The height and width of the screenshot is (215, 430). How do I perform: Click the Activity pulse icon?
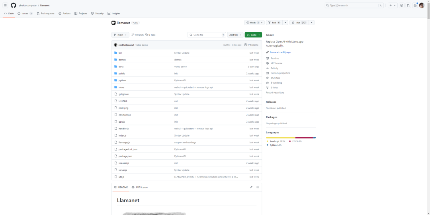point(268,68)
